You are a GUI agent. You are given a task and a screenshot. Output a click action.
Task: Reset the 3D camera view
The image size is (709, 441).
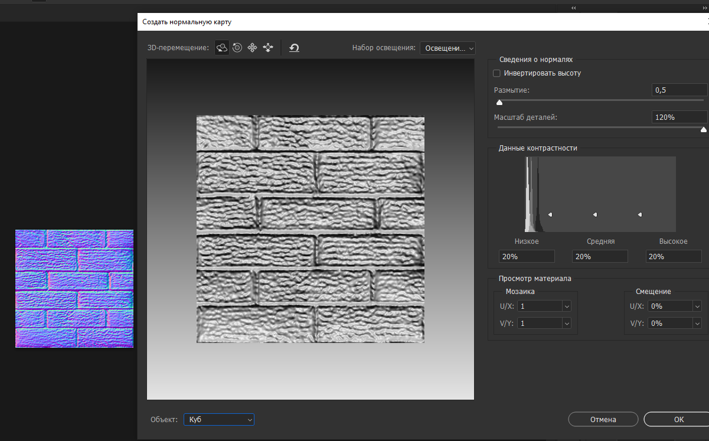pos(294,48)
